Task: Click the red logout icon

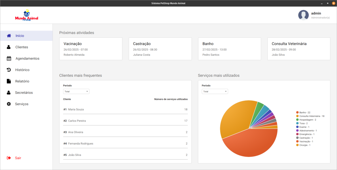Action: 9,158
